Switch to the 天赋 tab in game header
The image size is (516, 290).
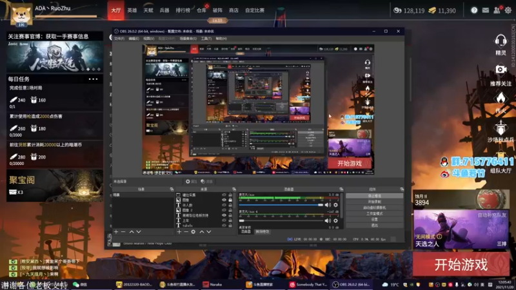coord(148,10)
